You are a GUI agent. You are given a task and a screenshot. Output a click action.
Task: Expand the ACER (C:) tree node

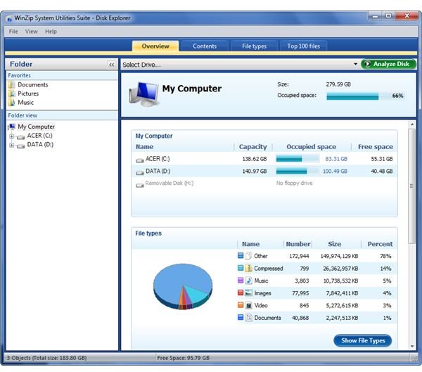[x=11, y=136]
